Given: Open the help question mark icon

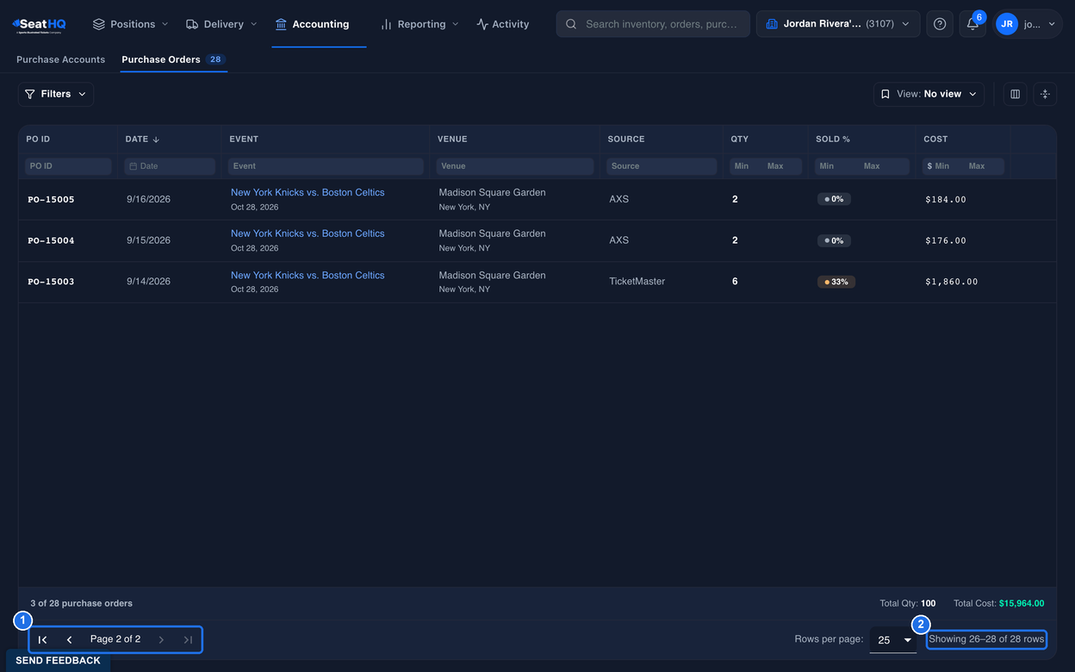Looking at the screenshot, I should pos(940,24).
